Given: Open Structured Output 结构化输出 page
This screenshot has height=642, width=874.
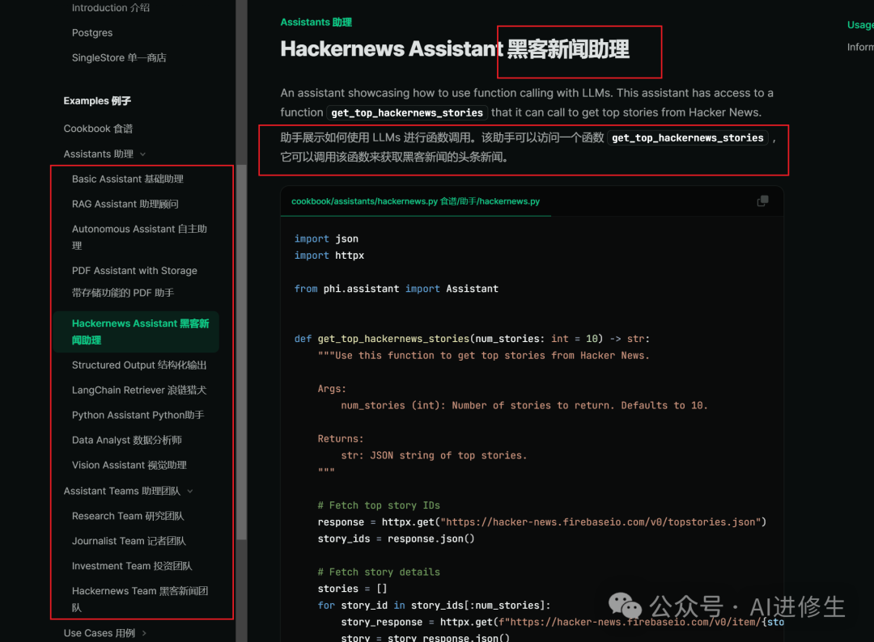Looking at the screenshot, I should click(139, 365).
